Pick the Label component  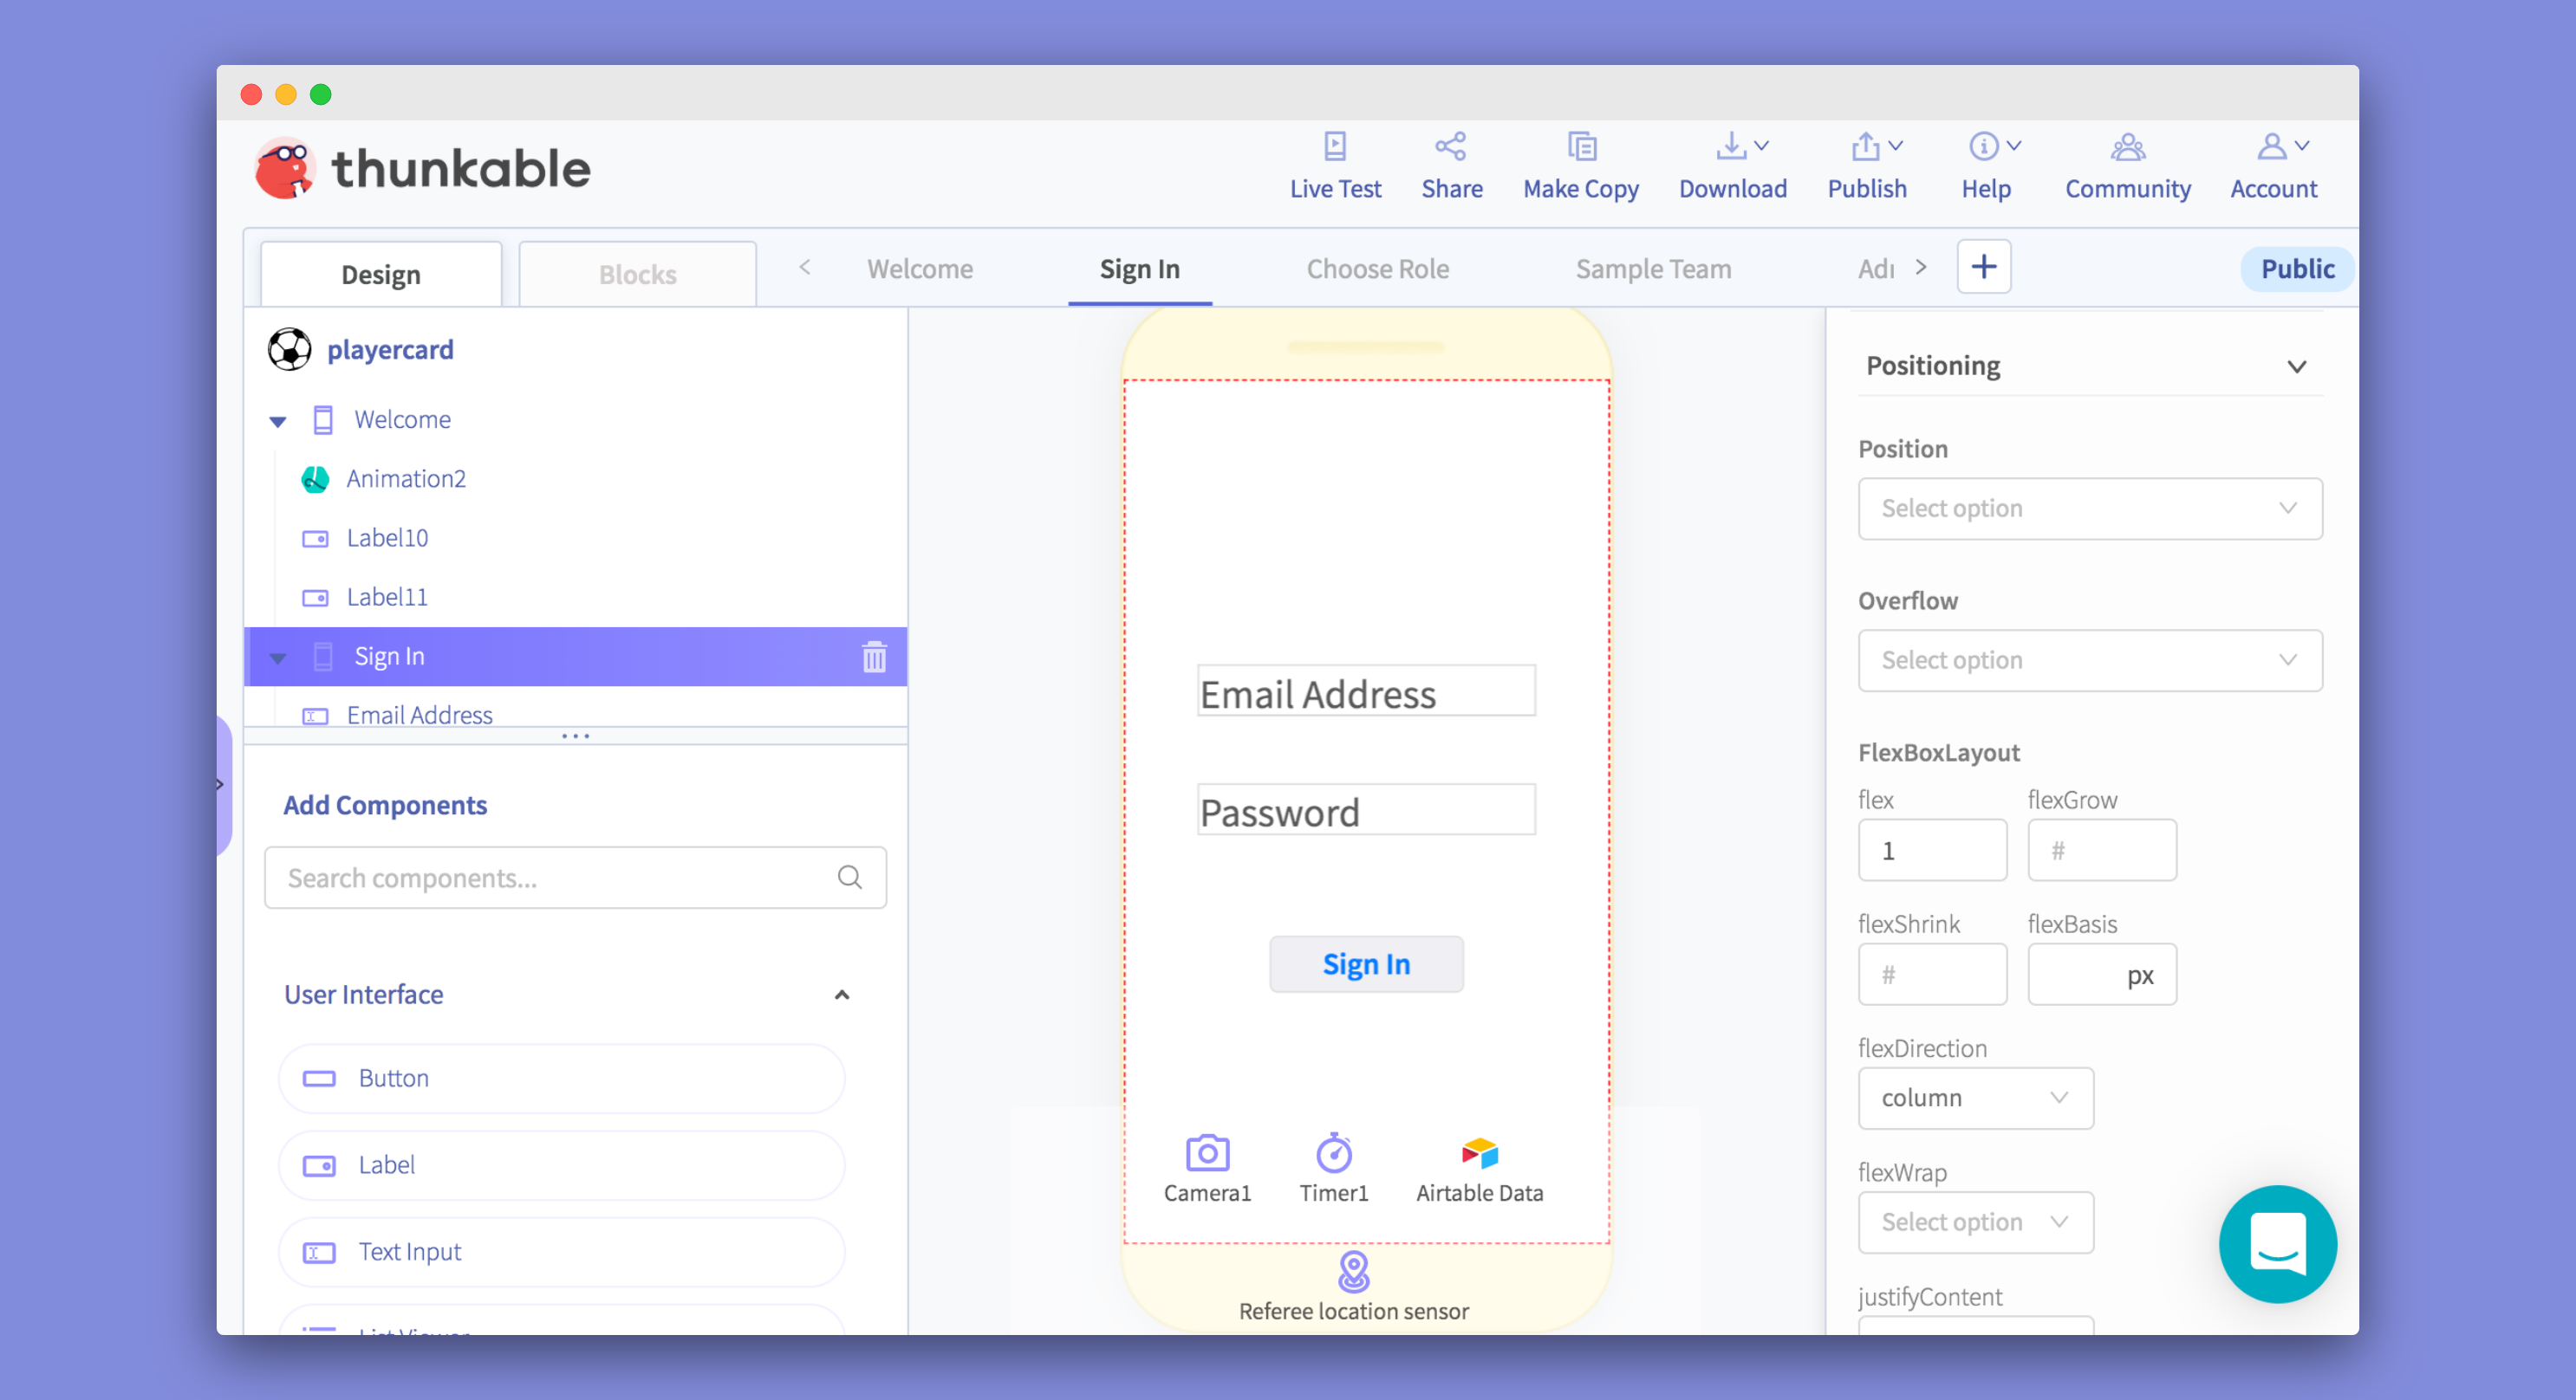[x=562, y=1165]
